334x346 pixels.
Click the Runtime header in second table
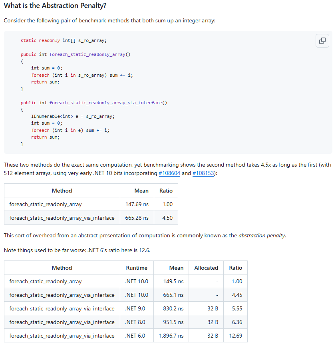click(137, 268)
